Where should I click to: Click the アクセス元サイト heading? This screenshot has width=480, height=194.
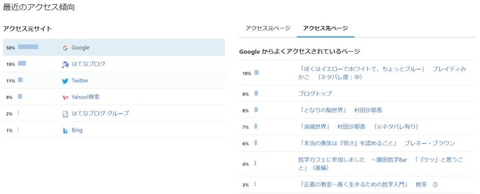[x=28, y=29]
